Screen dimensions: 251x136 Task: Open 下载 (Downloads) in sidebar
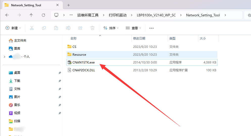(x=14, y=81)
